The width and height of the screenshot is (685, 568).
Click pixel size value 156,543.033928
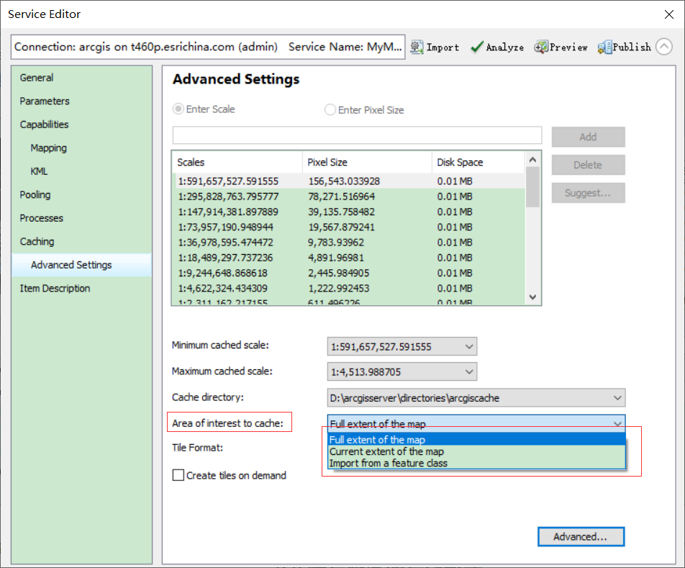click(x=344, y=181)
